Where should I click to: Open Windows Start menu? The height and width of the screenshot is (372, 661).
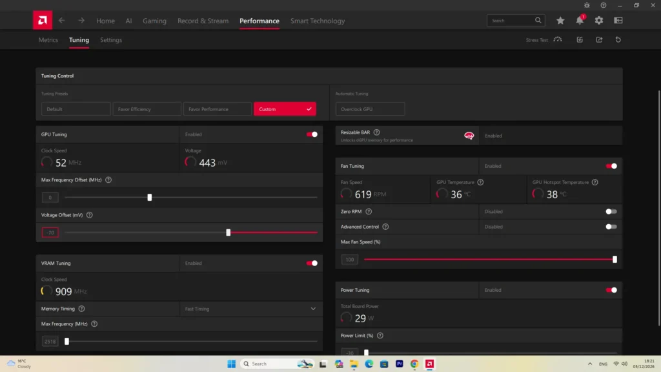[232, 364]
